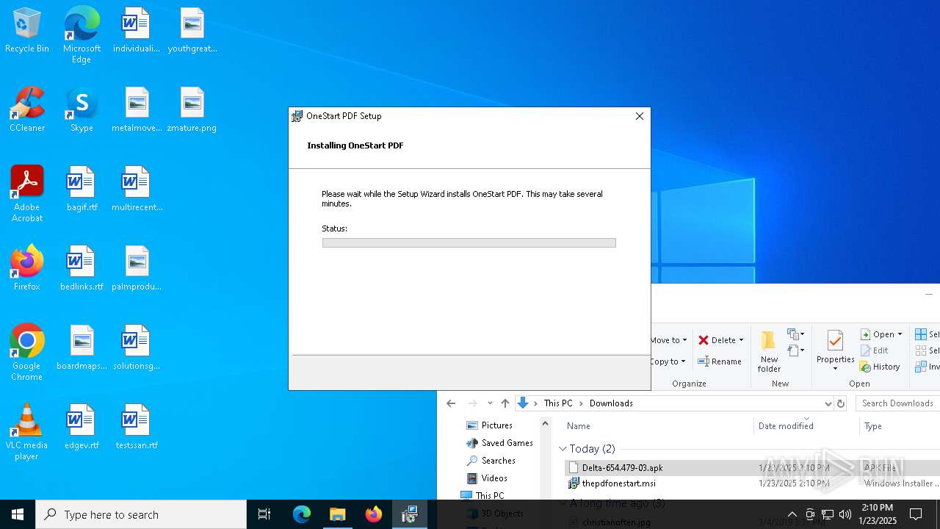Select the testssan.rtf desktop file

pyautogui.click(x=137, y=428)
